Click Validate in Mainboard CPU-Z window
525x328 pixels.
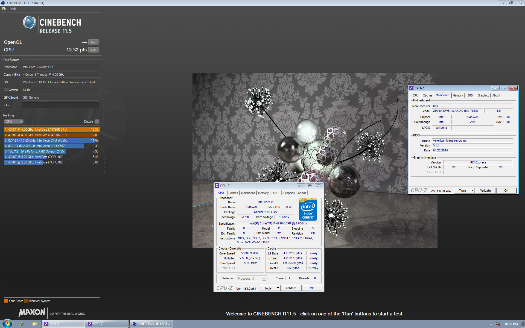[x=485, y=191]
